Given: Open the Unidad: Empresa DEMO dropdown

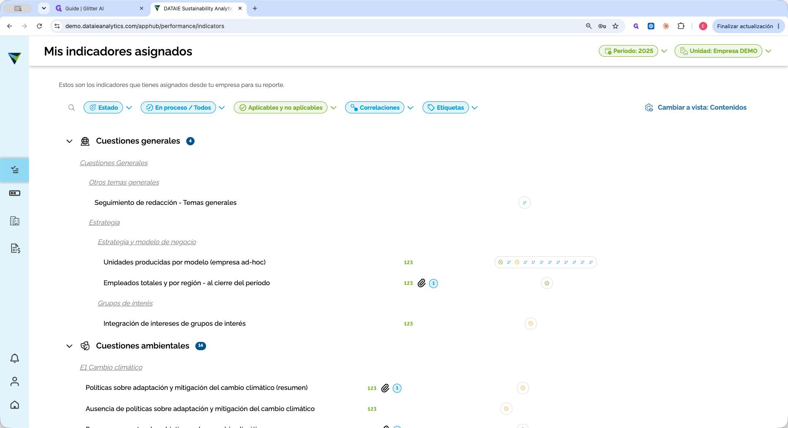Looking at the screenshot, I should click(x=718, y=51).
